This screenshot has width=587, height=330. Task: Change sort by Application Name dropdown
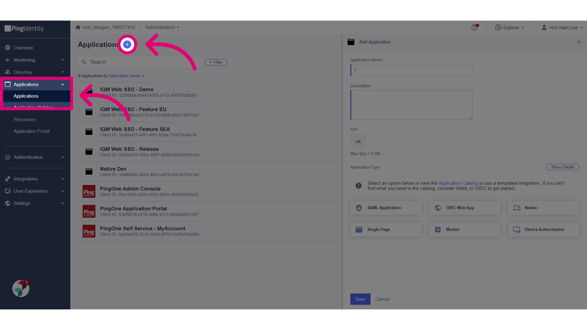127,76
